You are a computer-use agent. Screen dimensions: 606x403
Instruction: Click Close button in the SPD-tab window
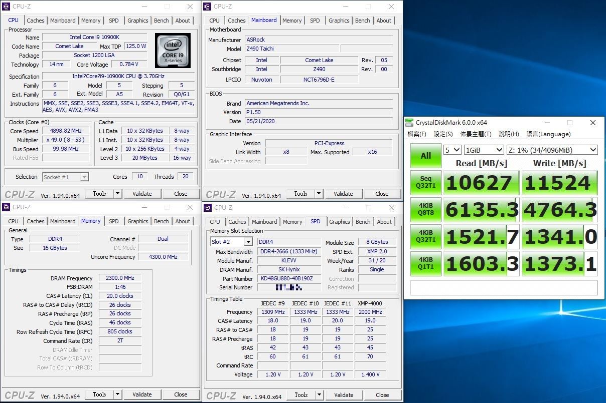(x=382, y=395)
